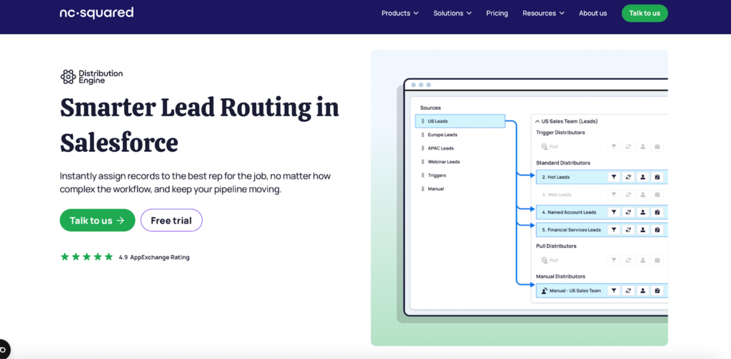Image resolution: width=731 pixels, height=359 pixels.
Task: Click the green Talk to us header button
Action: [x=644, y=13]
